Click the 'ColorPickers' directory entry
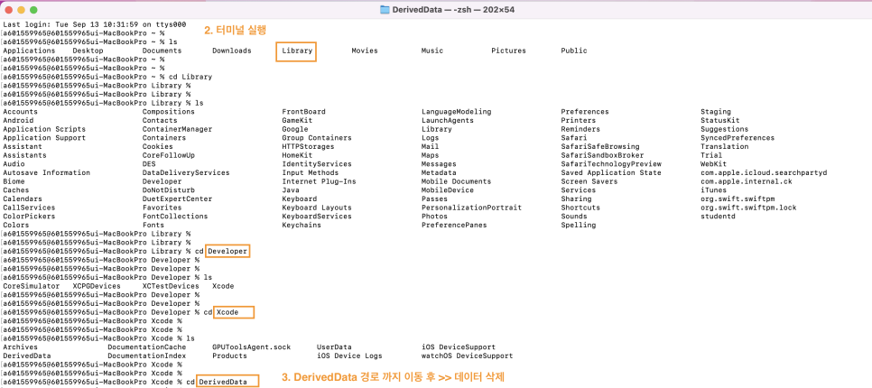 tap(29, 217)
